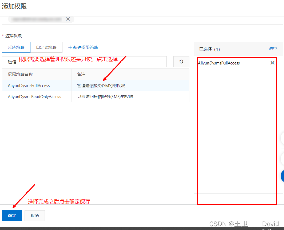Select AliyunDysmsFullAccess policy row
284x230 pixels.
coord(96,85)
